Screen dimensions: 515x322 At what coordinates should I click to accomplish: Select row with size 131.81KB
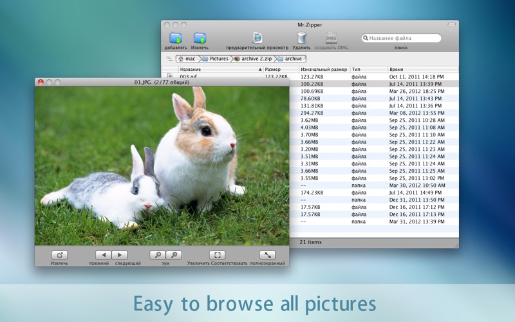[374, 106]
